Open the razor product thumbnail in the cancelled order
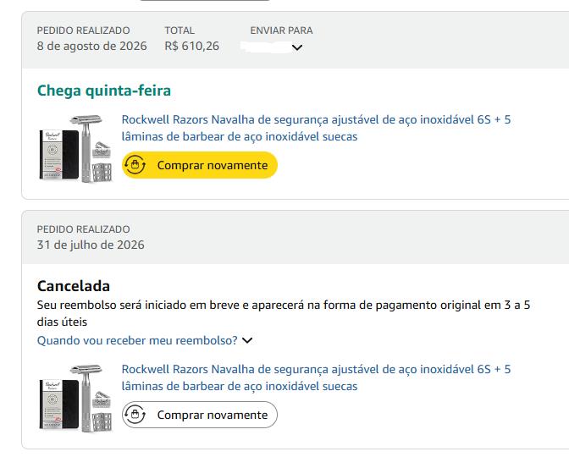The image size is (569, 457). [x=76, y=399]
